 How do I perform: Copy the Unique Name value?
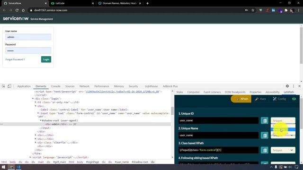(265, 136)
